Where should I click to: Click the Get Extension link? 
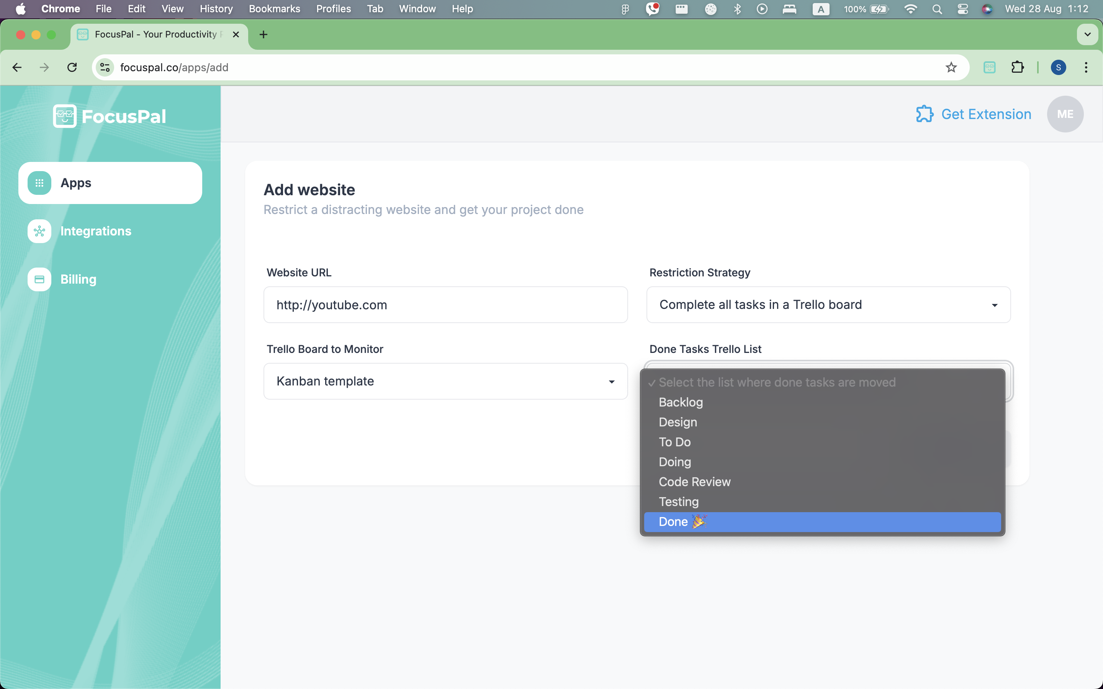coord(974,114)
